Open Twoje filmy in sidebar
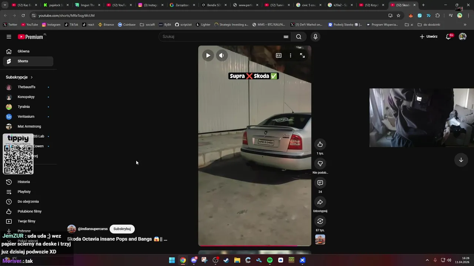This screenshot has width=474, height=266. (x=28, y=221)
